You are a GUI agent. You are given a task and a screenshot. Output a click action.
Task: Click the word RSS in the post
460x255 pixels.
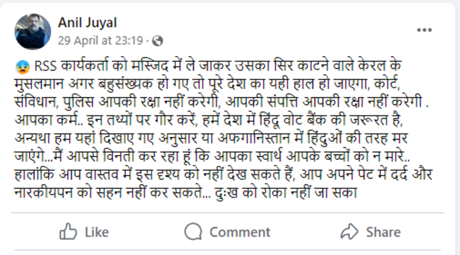click(x=45, y=66)
